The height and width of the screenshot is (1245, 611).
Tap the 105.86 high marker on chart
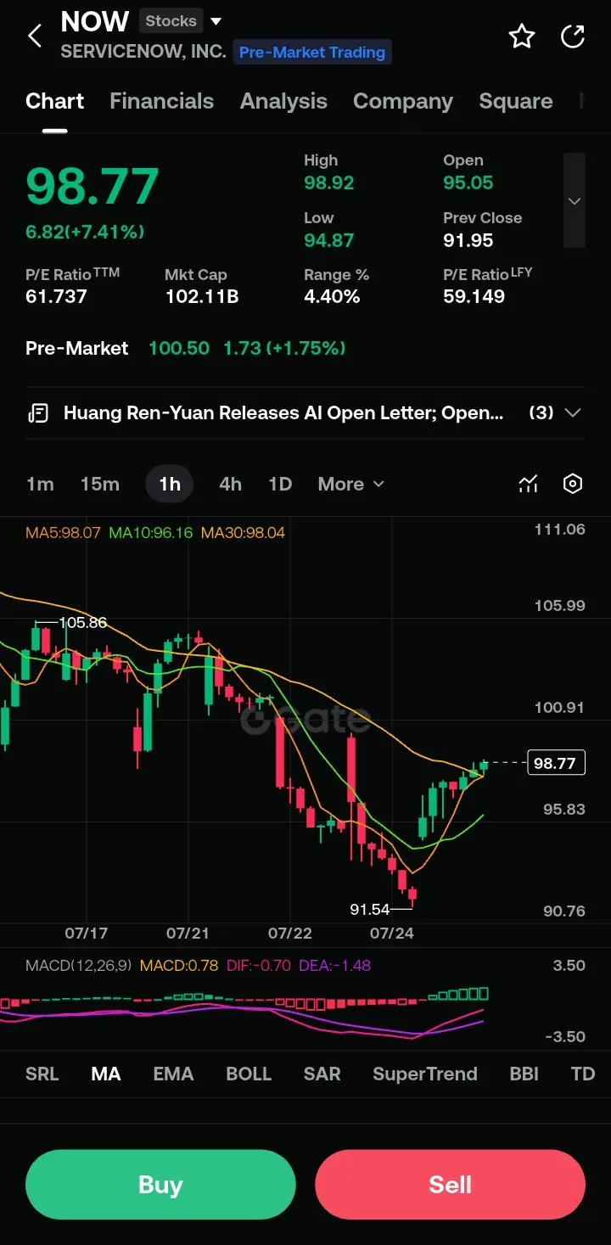83,623
